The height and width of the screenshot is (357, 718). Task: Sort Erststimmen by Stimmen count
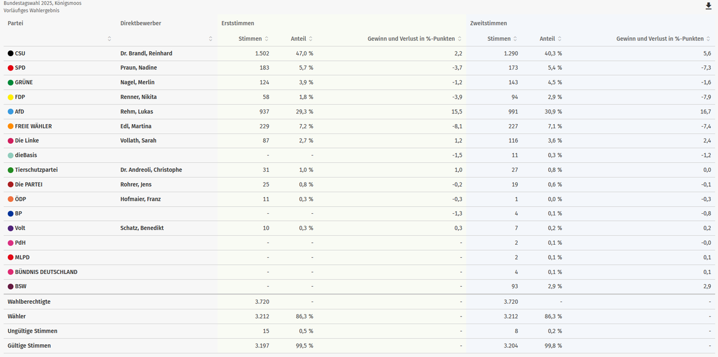[x=267, y=39]
